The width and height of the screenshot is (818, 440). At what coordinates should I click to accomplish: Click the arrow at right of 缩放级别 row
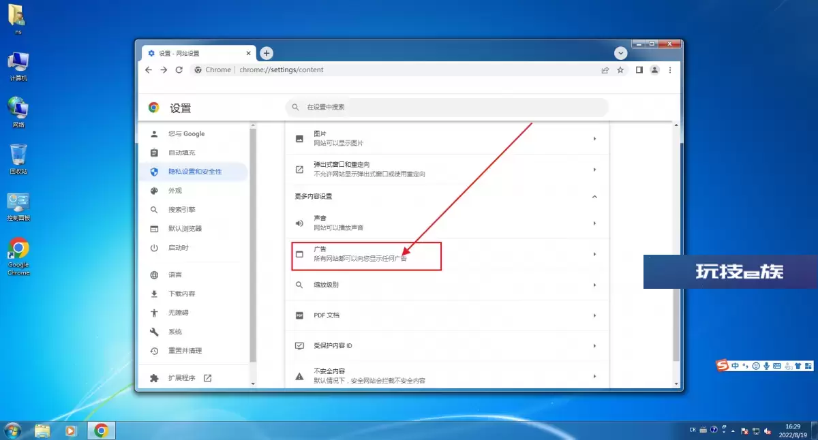(x=594, y=285)
